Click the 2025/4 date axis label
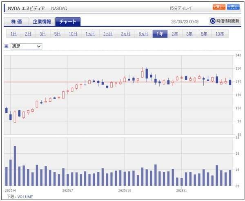This screenshot has height=201, width=245. pos(10,190)
